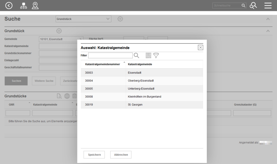
Task: Select Kleinhöflein im Burgenland row
Action: (142, 97)
